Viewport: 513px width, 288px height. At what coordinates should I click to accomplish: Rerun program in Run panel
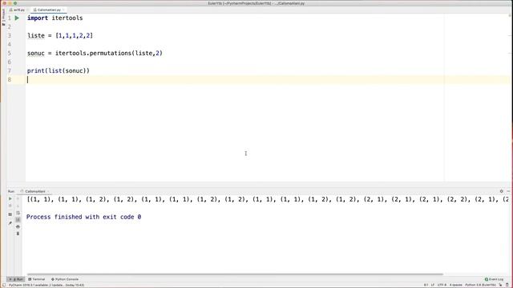click(10, 198)
